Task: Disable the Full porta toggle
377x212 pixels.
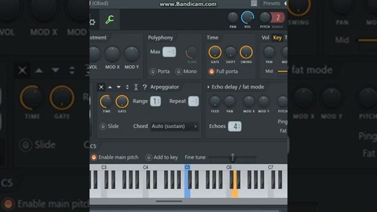Action: click(211, 71)
